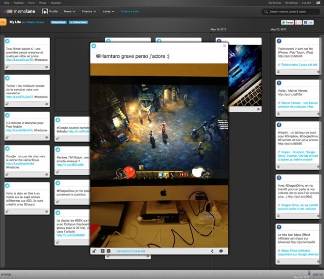The image size is (324, 279).
Task: Open comments on the Huhu #D3 card
Action: pos(47,212)
